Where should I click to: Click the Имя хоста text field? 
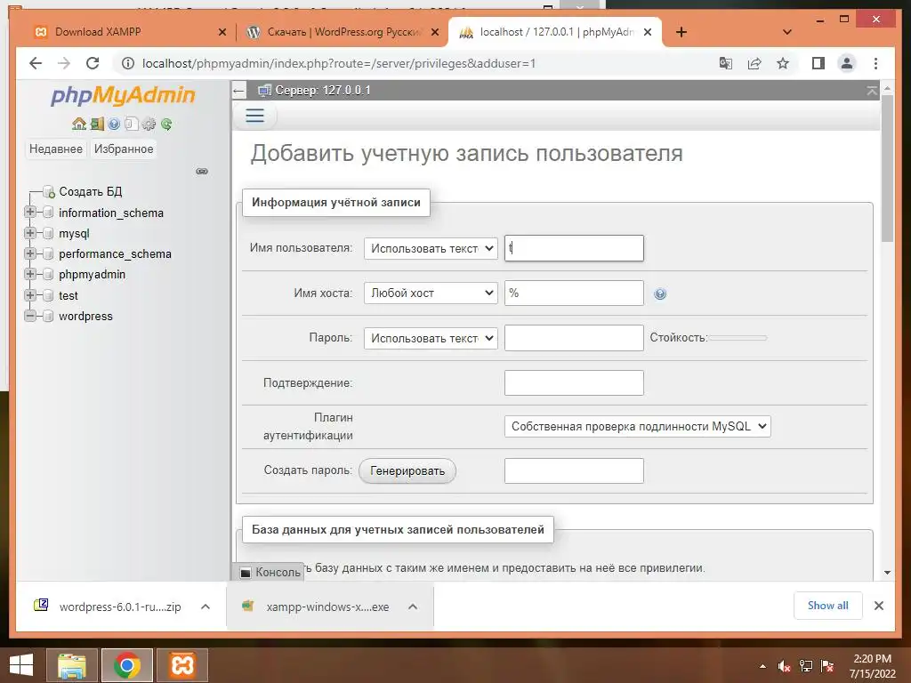pos(574,293)
